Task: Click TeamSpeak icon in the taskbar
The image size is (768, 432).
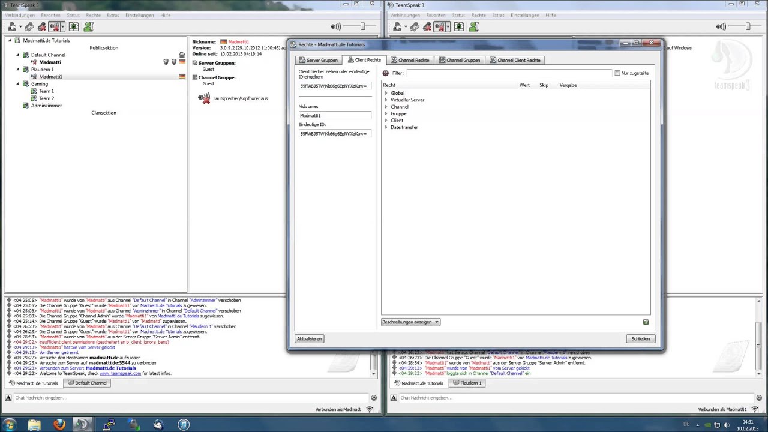Action: (x=82, y=425)
